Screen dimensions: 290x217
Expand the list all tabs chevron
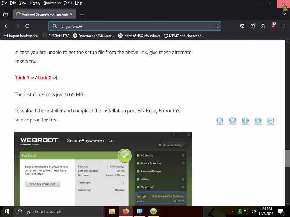[x=284, y=14]
